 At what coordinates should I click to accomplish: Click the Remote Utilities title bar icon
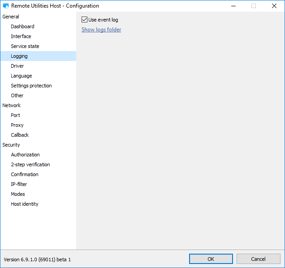[x=6, y=6]
